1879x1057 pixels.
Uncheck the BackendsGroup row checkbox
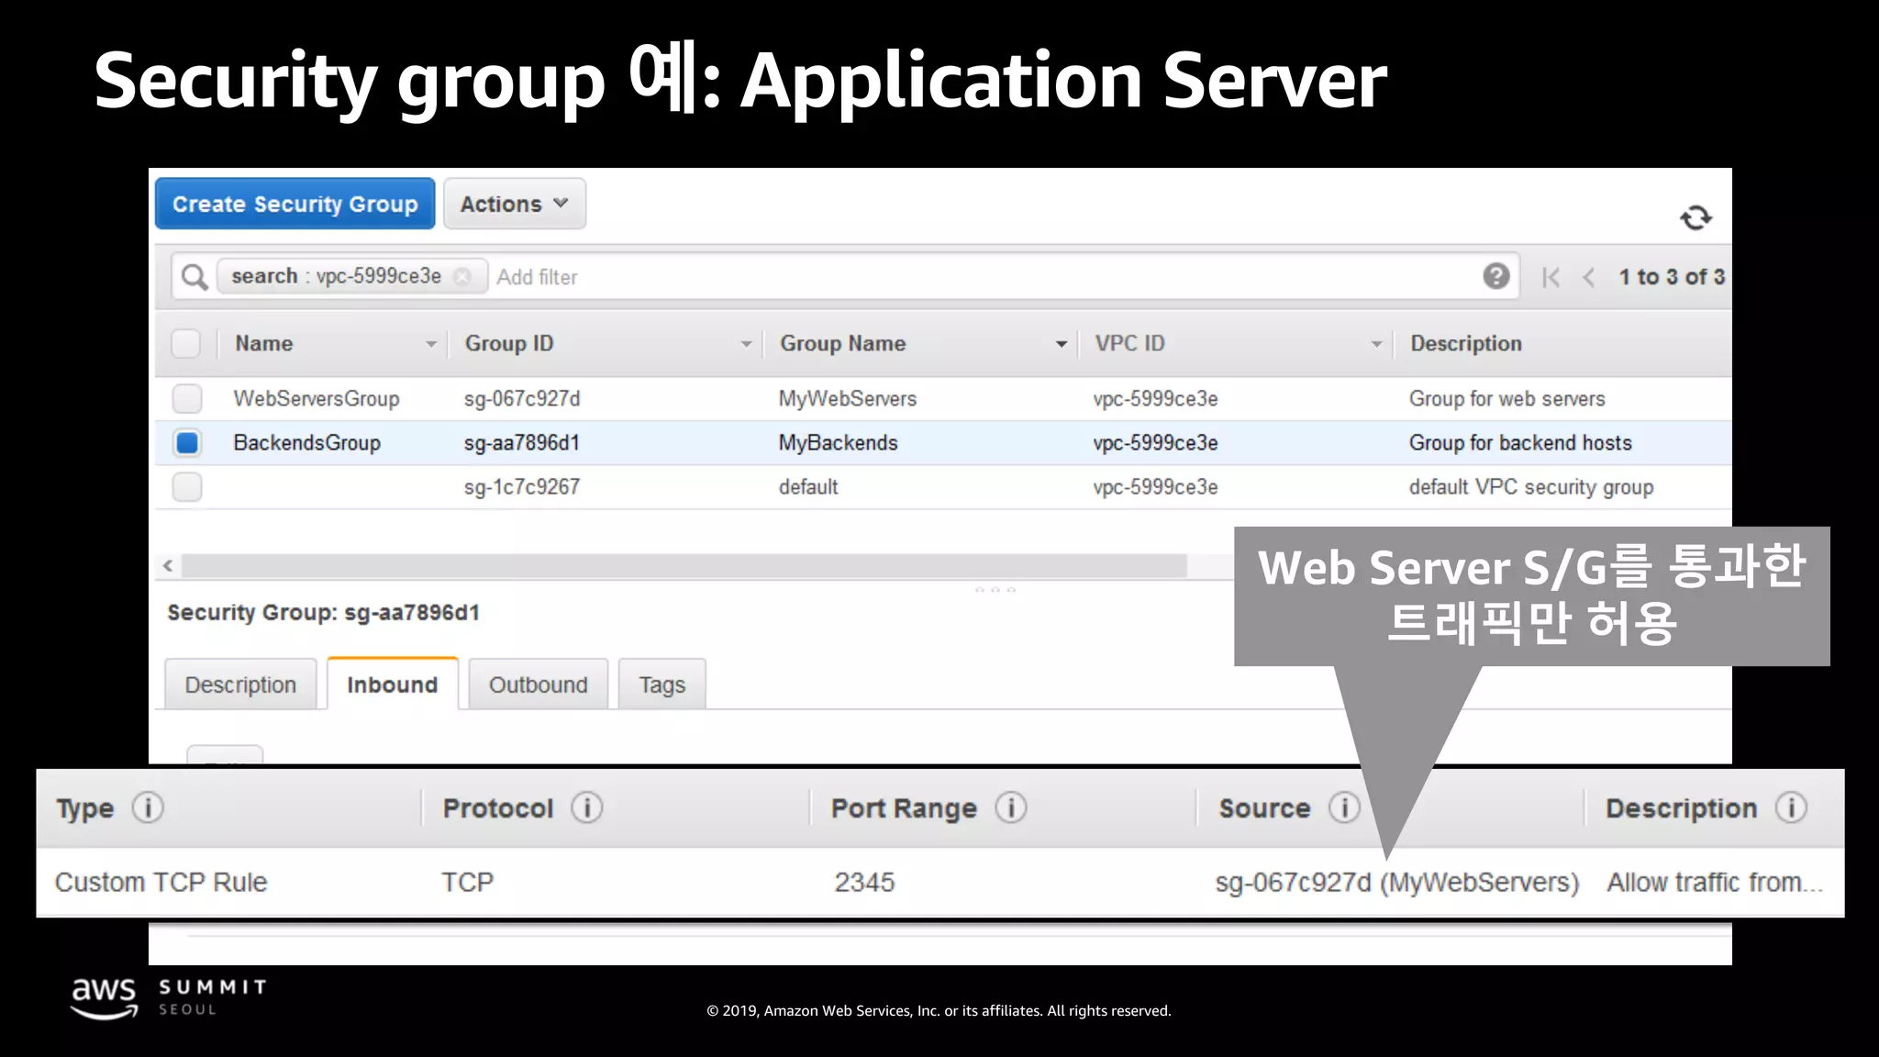click(187, 442)
